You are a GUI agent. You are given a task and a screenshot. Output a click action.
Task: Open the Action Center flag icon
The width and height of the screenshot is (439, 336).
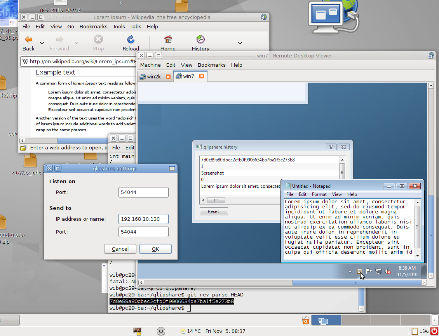(369, 271)
